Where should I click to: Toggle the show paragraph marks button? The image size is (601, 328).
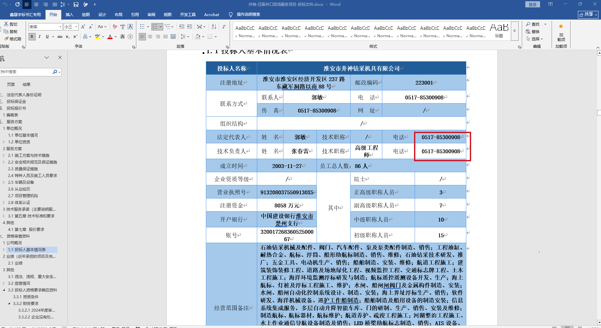click(224, 27)
